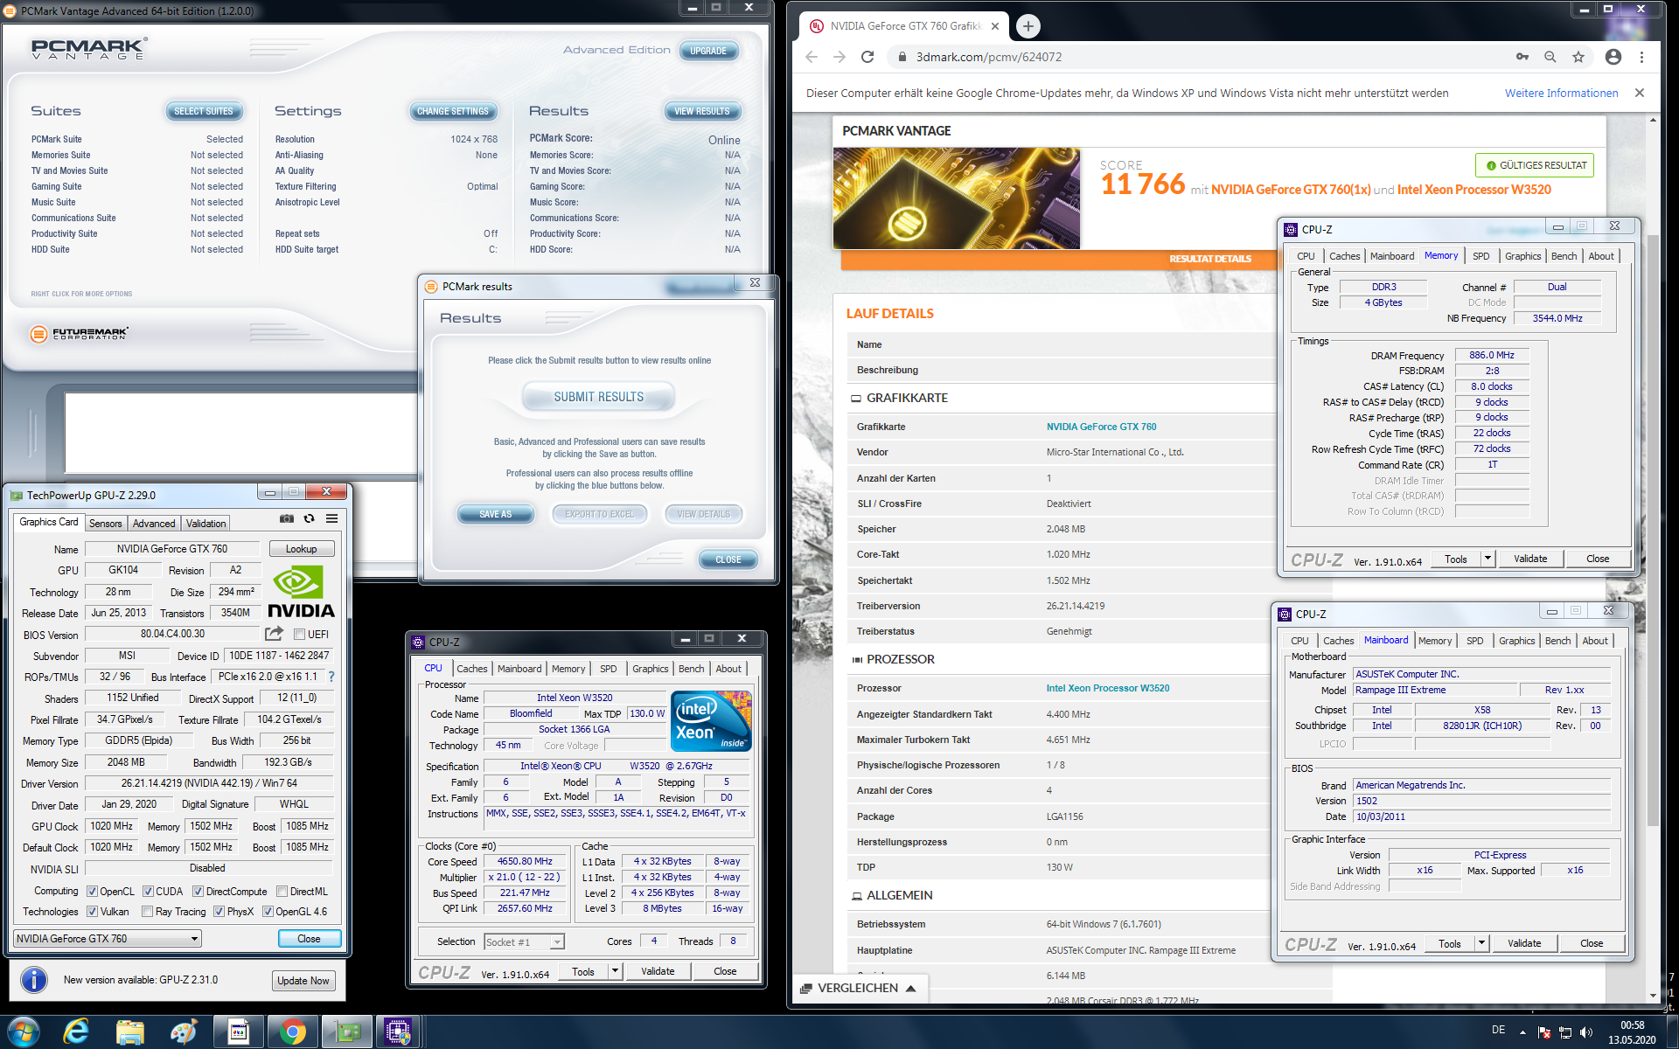Open a new Chrome tab with the plus icon
Screen dimensions: 1679x1049
[1028, 26]
